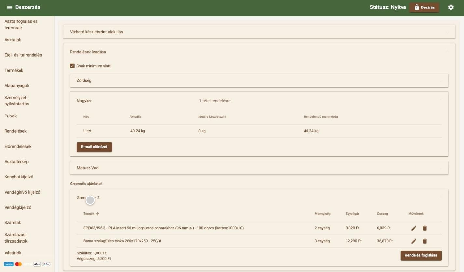This screenshot has height=272, width=464.
Task: Expand the Várható készletszint-alakulás panel
Action: (x=259, y=32)
